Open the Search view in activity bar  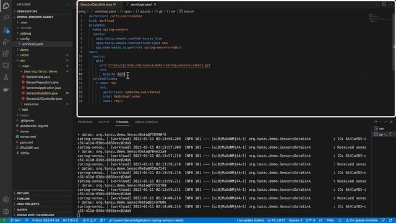click(x=6, y=17)
